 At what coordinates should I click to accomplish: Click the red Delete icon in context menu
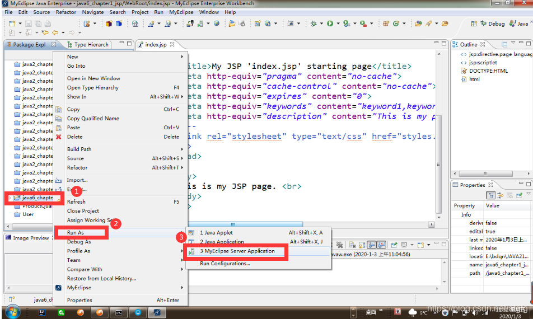pyautogui.click(x=59, y=137)
